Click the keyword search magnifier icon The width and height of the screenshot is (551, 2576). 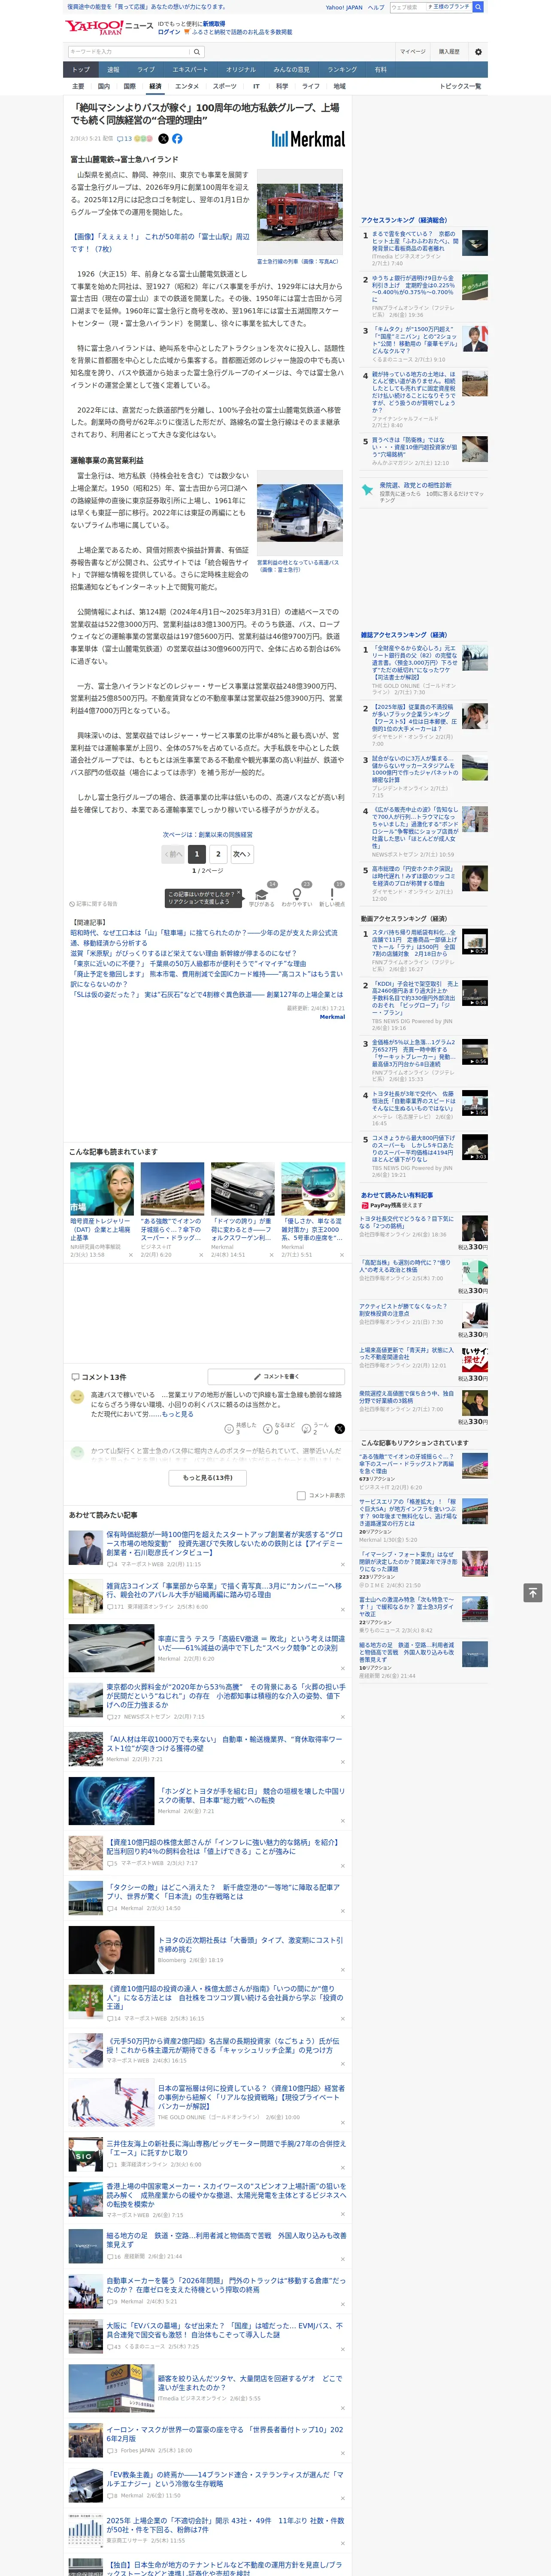(197, 51)
